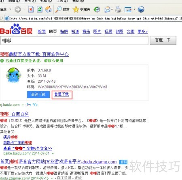Screen dimensions: 182x180
Task: Open Edit button dropdown arrow
Action: pyautogui.click(x=134, y=9)
